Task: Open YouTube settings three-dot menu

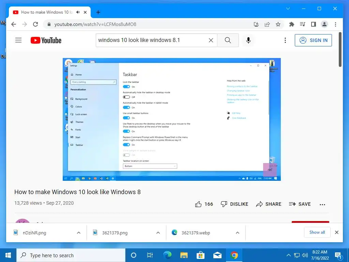Action: pyautogui.click(x=285, y=40)
